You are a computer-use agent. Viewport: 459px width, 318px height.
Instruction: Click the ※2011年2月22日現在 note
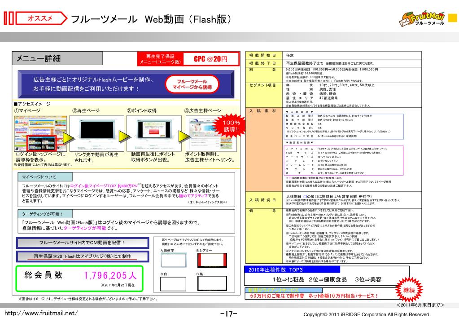118,285
